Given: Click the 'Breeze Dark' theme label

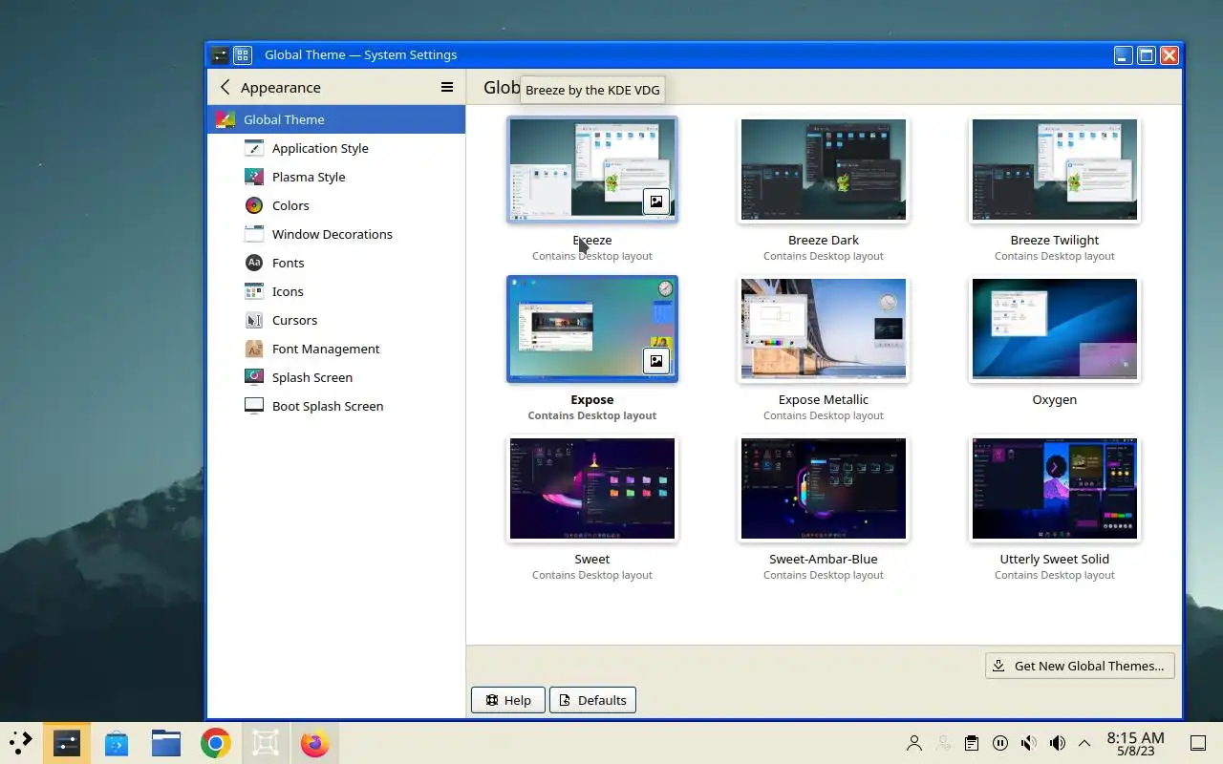Looking at the screenshot, I should [824, 240].
